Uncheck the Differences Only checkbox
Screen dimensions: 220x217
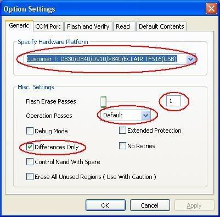click(x=30, y=147)
